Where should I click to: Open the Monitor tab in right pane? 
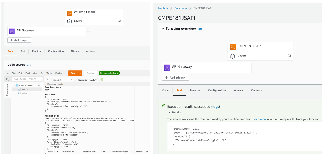click(x=195, y=90)
